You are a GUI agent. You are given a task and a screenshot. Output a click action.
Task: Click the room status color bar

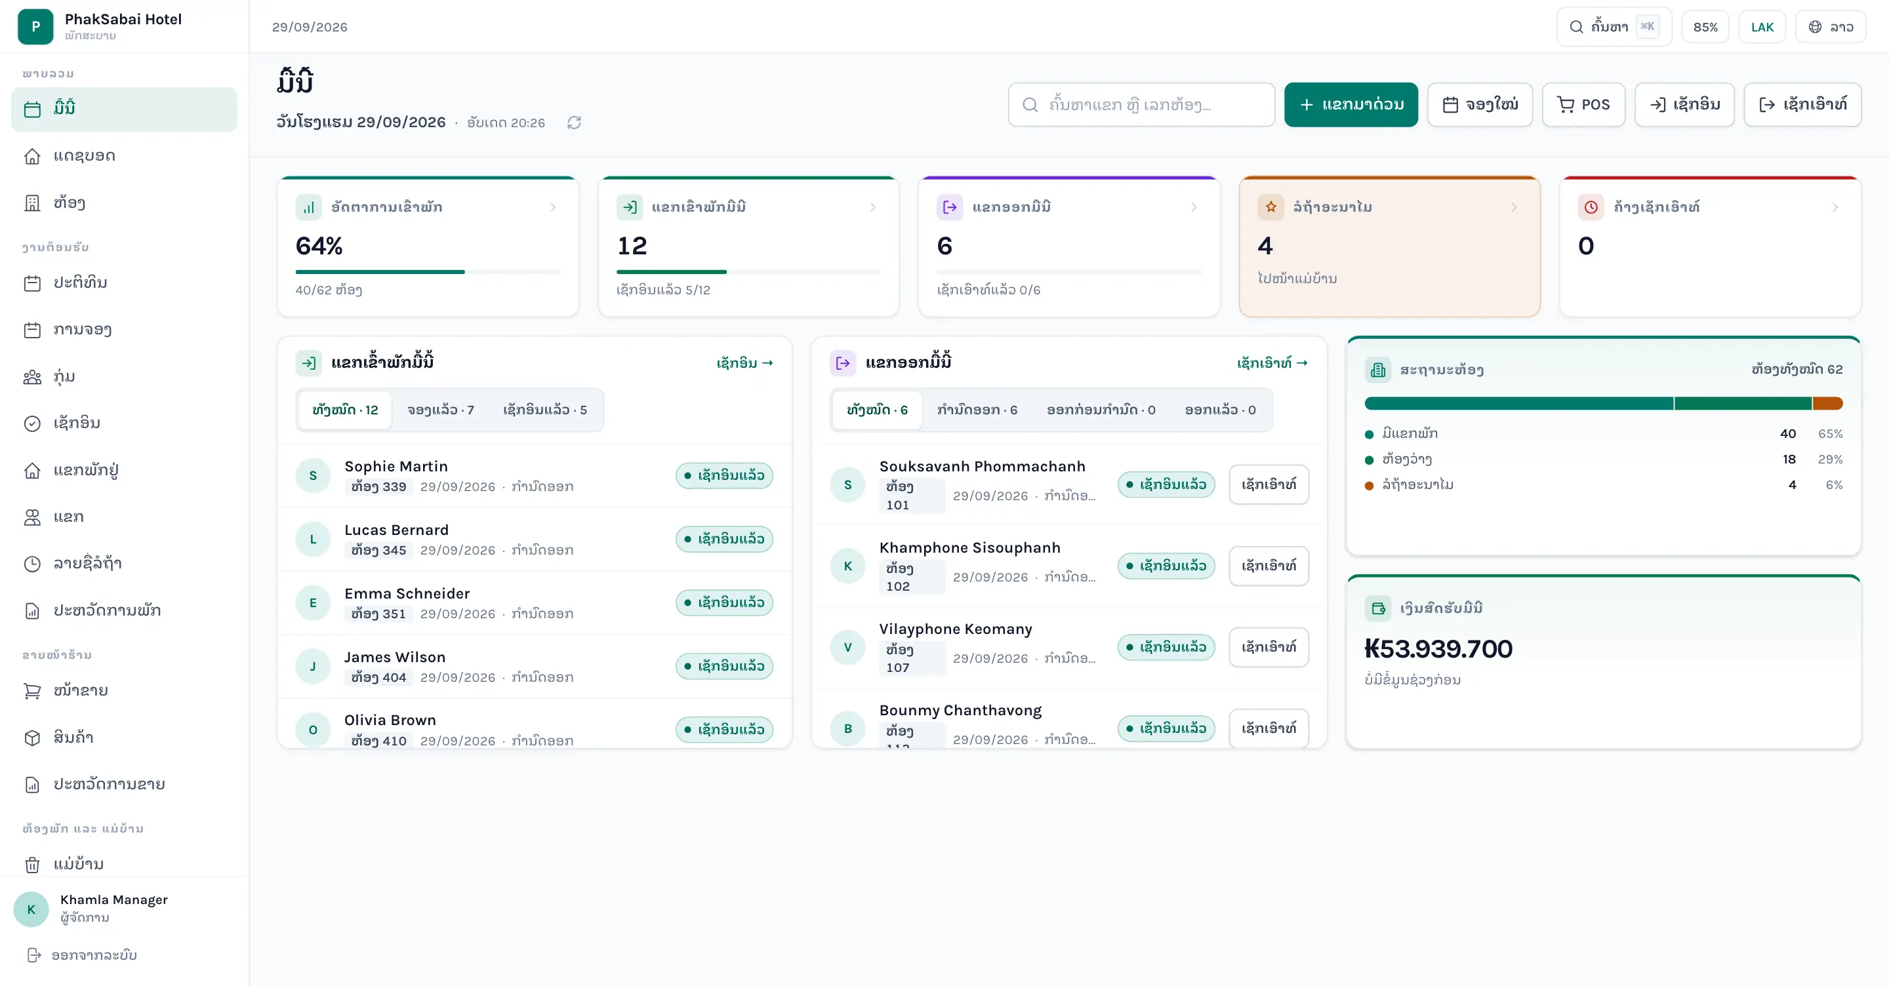(x=1603, y=403)
